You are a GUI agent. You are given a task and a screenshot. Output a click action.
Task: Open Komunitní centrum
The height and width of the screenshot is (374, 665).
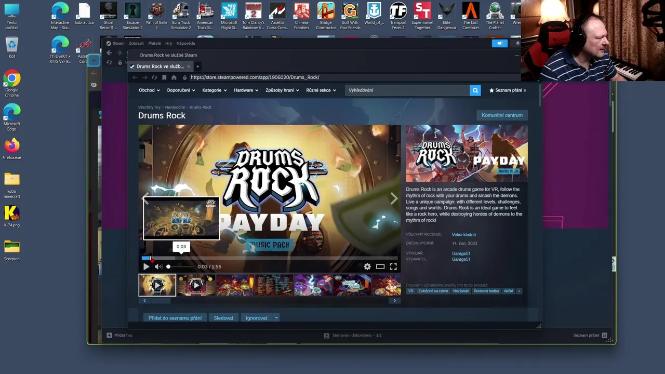(x=502, y=115)
